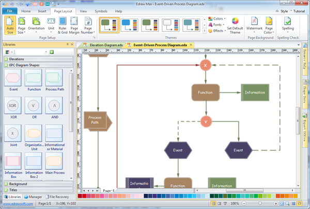Open the Elevation-Diagram.edx document tab
The height and width of the screenshot is (209, 310).
coord(104,45)
